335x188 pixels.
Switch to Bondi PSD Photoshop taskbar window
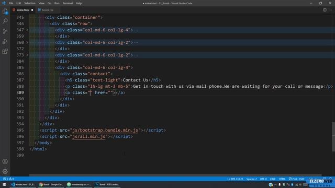[x=107, y=184]
